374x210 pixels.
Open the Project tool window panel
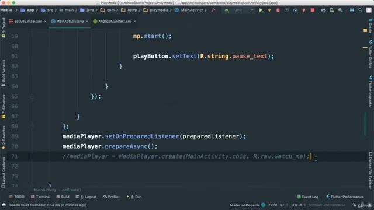point(4,27)
